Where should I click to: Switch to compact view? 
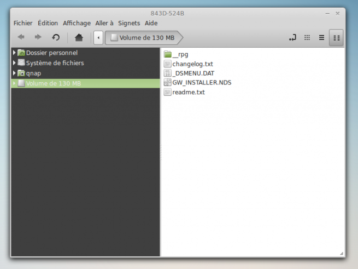(x=336, y=37)
